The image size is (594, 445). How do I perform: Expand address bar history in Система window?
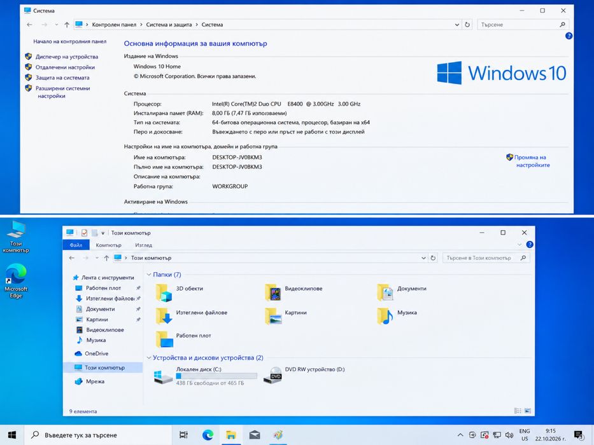(457, 25)
